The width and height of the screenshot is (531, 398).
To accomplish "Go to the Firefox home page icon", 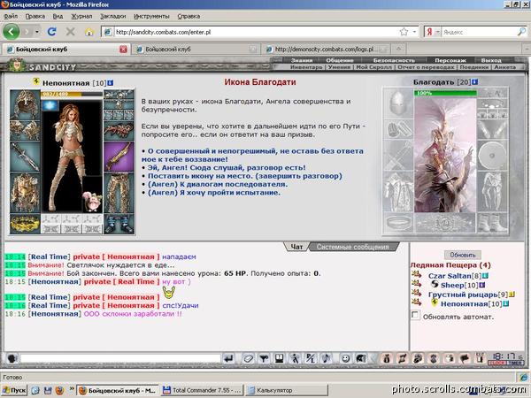I will (x=89, y=32).
